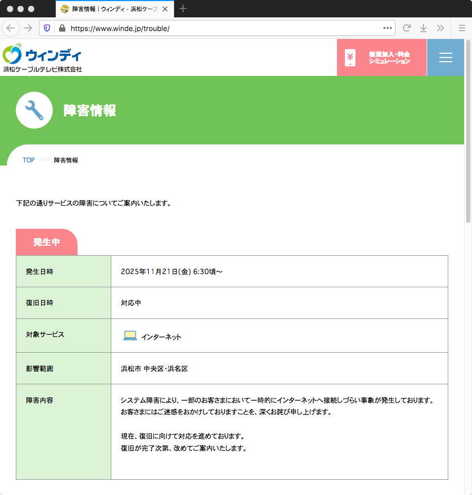
Task: Click the 復旧日時 row label
Action: coord(40,303)
